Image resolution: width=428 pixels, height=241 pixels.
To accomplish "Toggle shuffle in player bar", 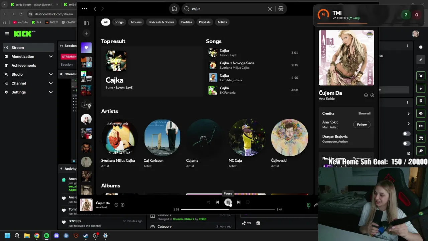I will 208,202.
